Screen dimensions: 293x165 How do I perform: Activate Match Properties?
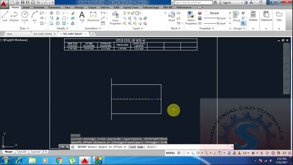coord(191,18)
